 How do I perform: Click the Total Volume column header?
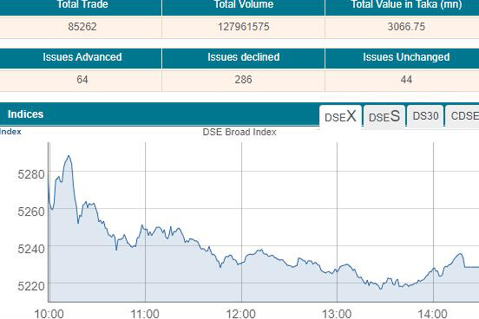243,5
